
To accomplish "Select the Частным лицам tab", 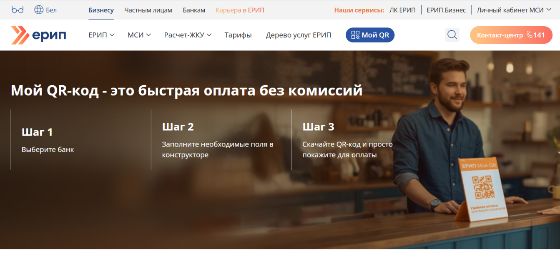I will [148, 10].
